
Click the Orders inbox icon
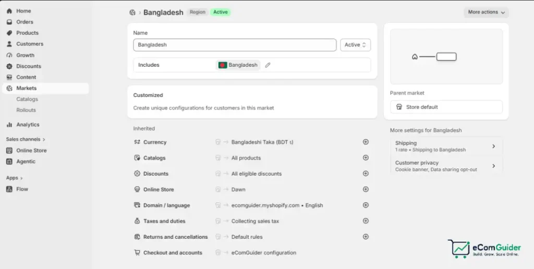tap(9, 22)
